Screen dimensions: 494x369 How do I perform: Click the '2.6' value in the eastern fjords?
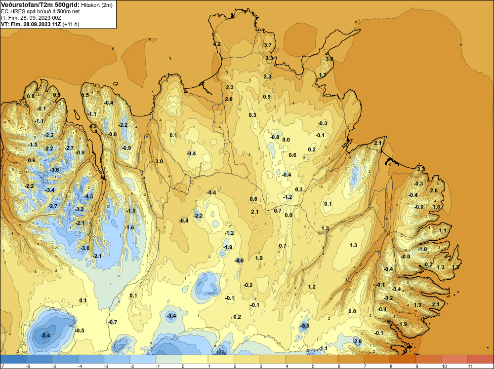(434, 190)
